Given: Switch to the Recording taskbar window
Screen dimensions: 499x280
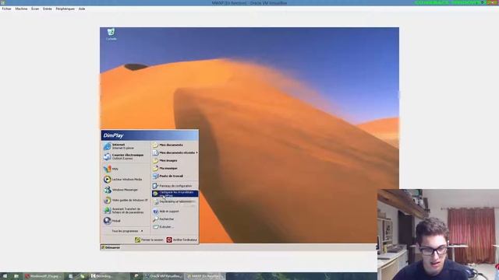Looking at the screenshot, I should tap(109, 276).
